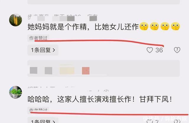Click the 36 like count number

(x=159, y=50)
